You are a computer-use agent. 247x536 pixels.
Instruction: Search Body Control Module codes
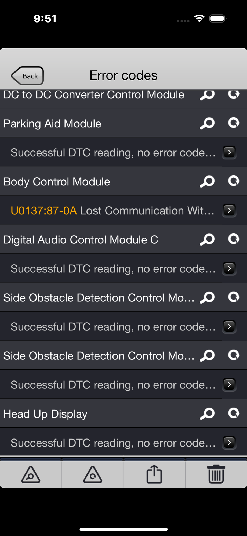coord(207,182)
